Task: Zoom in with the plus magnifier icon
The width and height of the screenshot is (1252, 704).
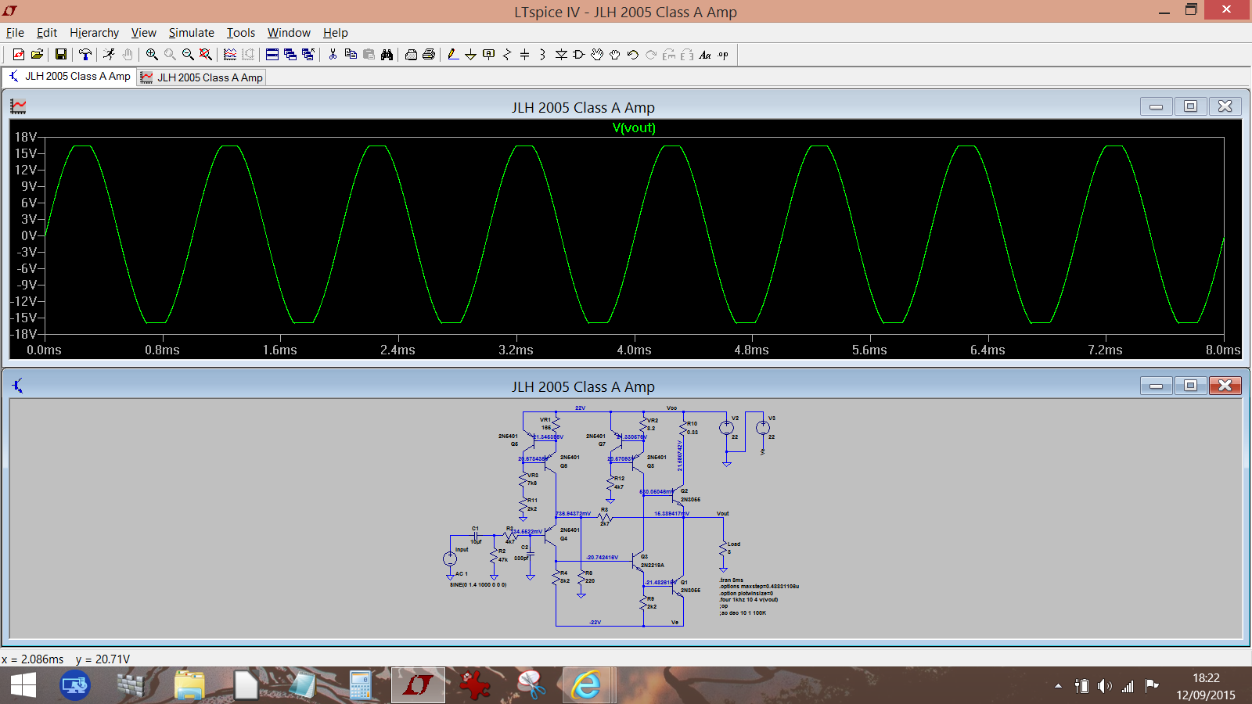Action: tap(152, 54)
